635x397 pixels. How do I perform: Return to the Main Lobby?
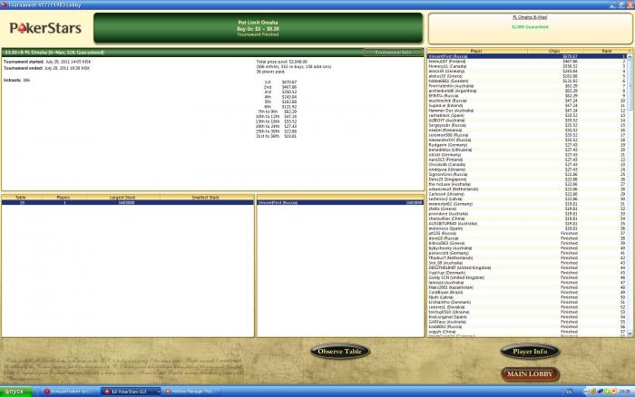[530, 374]
